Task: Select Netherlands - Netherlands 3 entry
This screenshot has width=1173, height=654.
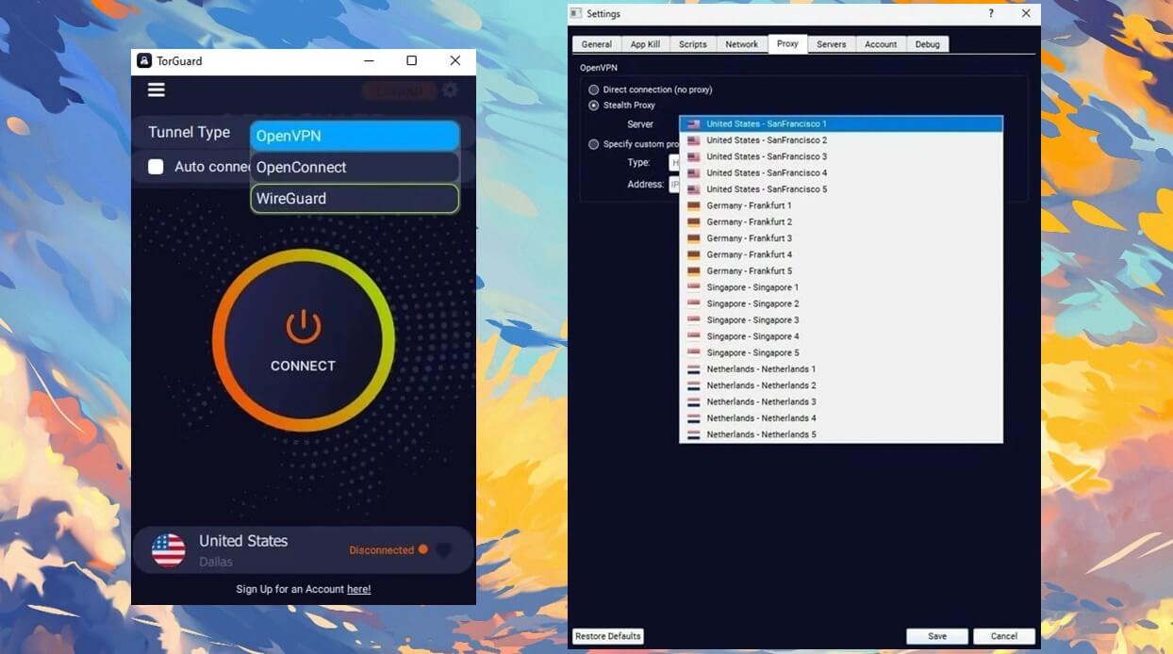Action: click(x=841, y=401)
